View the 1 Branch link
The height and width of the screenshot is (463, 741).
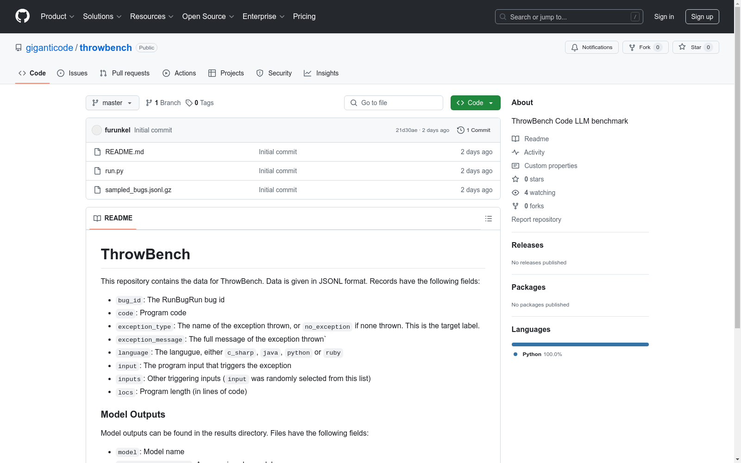163,103
